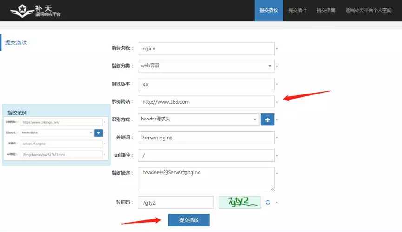Screen dimensions: 402x232
Task: Focus the 关键词 field
Action: [x=206, y=138]
